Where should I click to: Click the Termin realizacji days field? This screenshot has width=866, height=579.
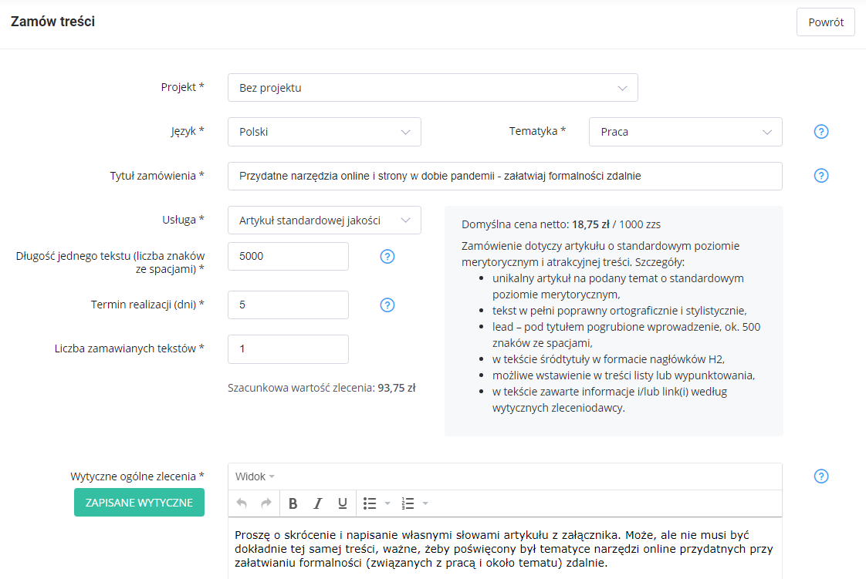(x=289, y=305)
